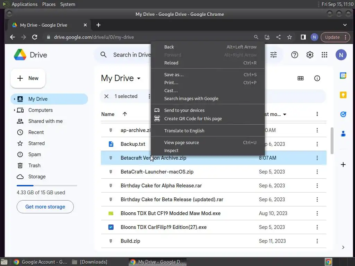Open more options for Build.zip
355x266 pixels.
click(317, 241)
